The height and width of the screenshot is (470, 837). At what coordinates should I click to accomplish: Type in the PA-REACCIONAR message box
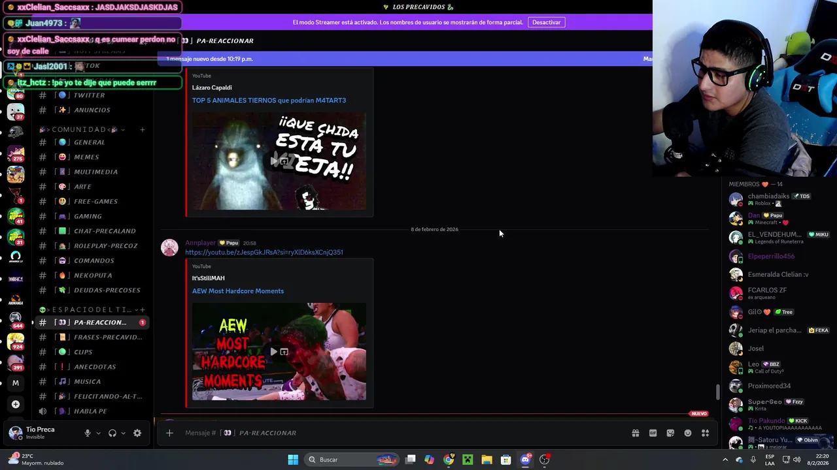[392, 433]
